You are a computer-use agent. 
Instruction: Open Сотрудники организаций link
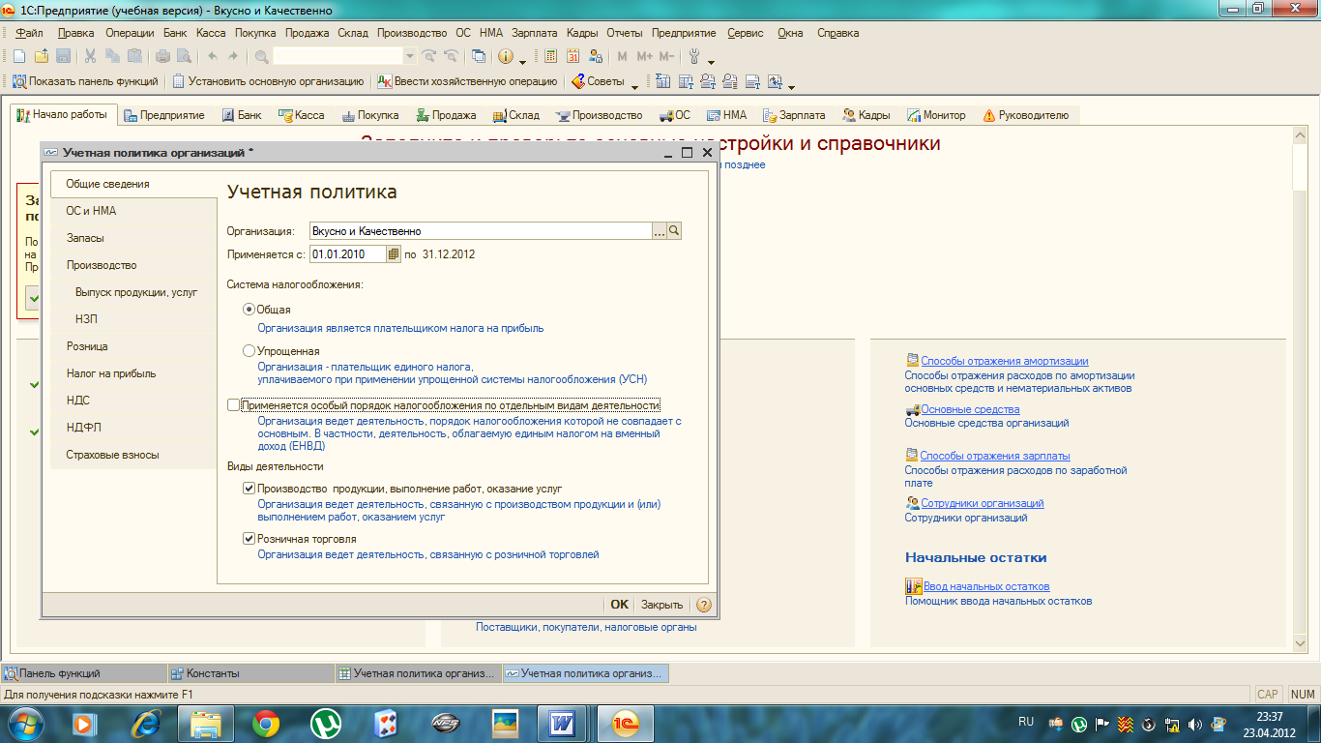[x=983, y=503]
